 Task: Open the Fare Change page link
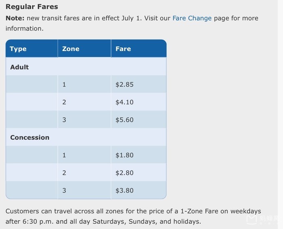coord(192,18)
